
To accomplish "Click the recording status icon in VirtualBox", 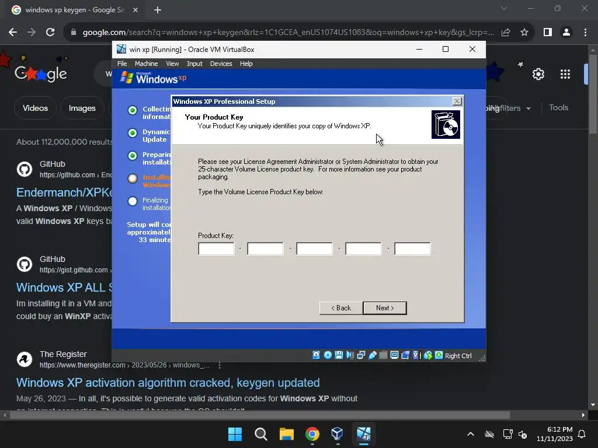I will point(405,355).
